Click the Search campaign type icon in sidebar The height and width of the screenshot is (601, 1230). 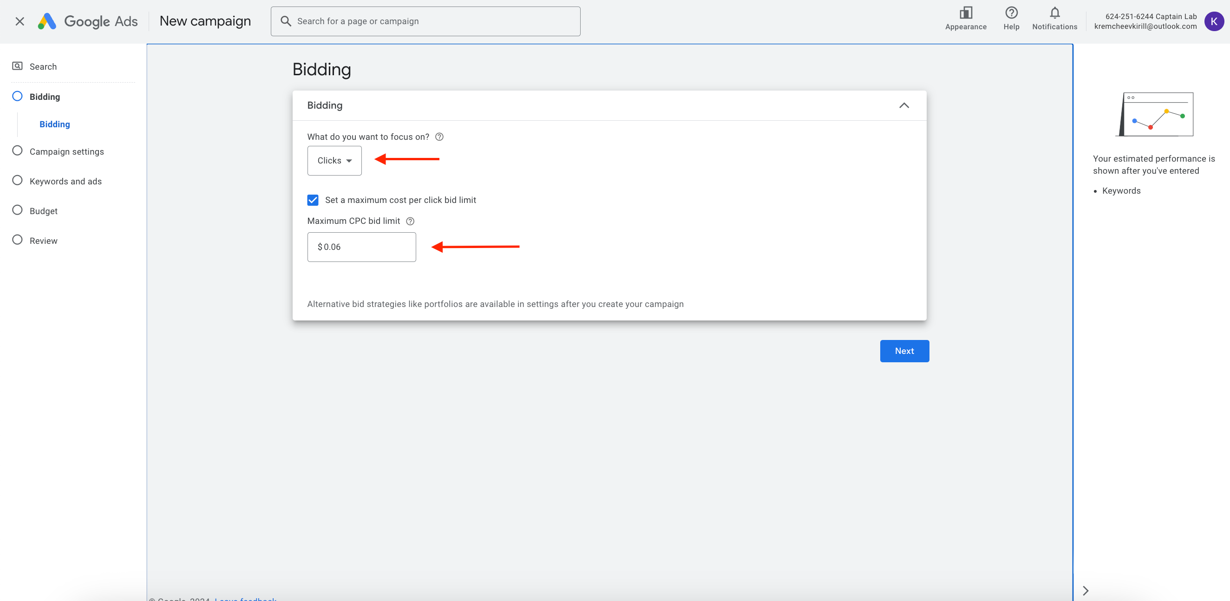17,66
